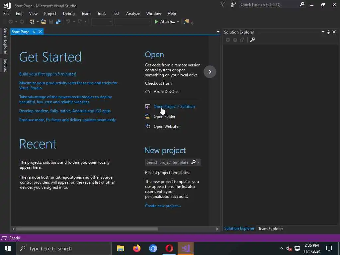Click the Solution Explorer Home icon
Viewport: 340px width, 255px height.
pyautogui.click(x=242, y=40)
